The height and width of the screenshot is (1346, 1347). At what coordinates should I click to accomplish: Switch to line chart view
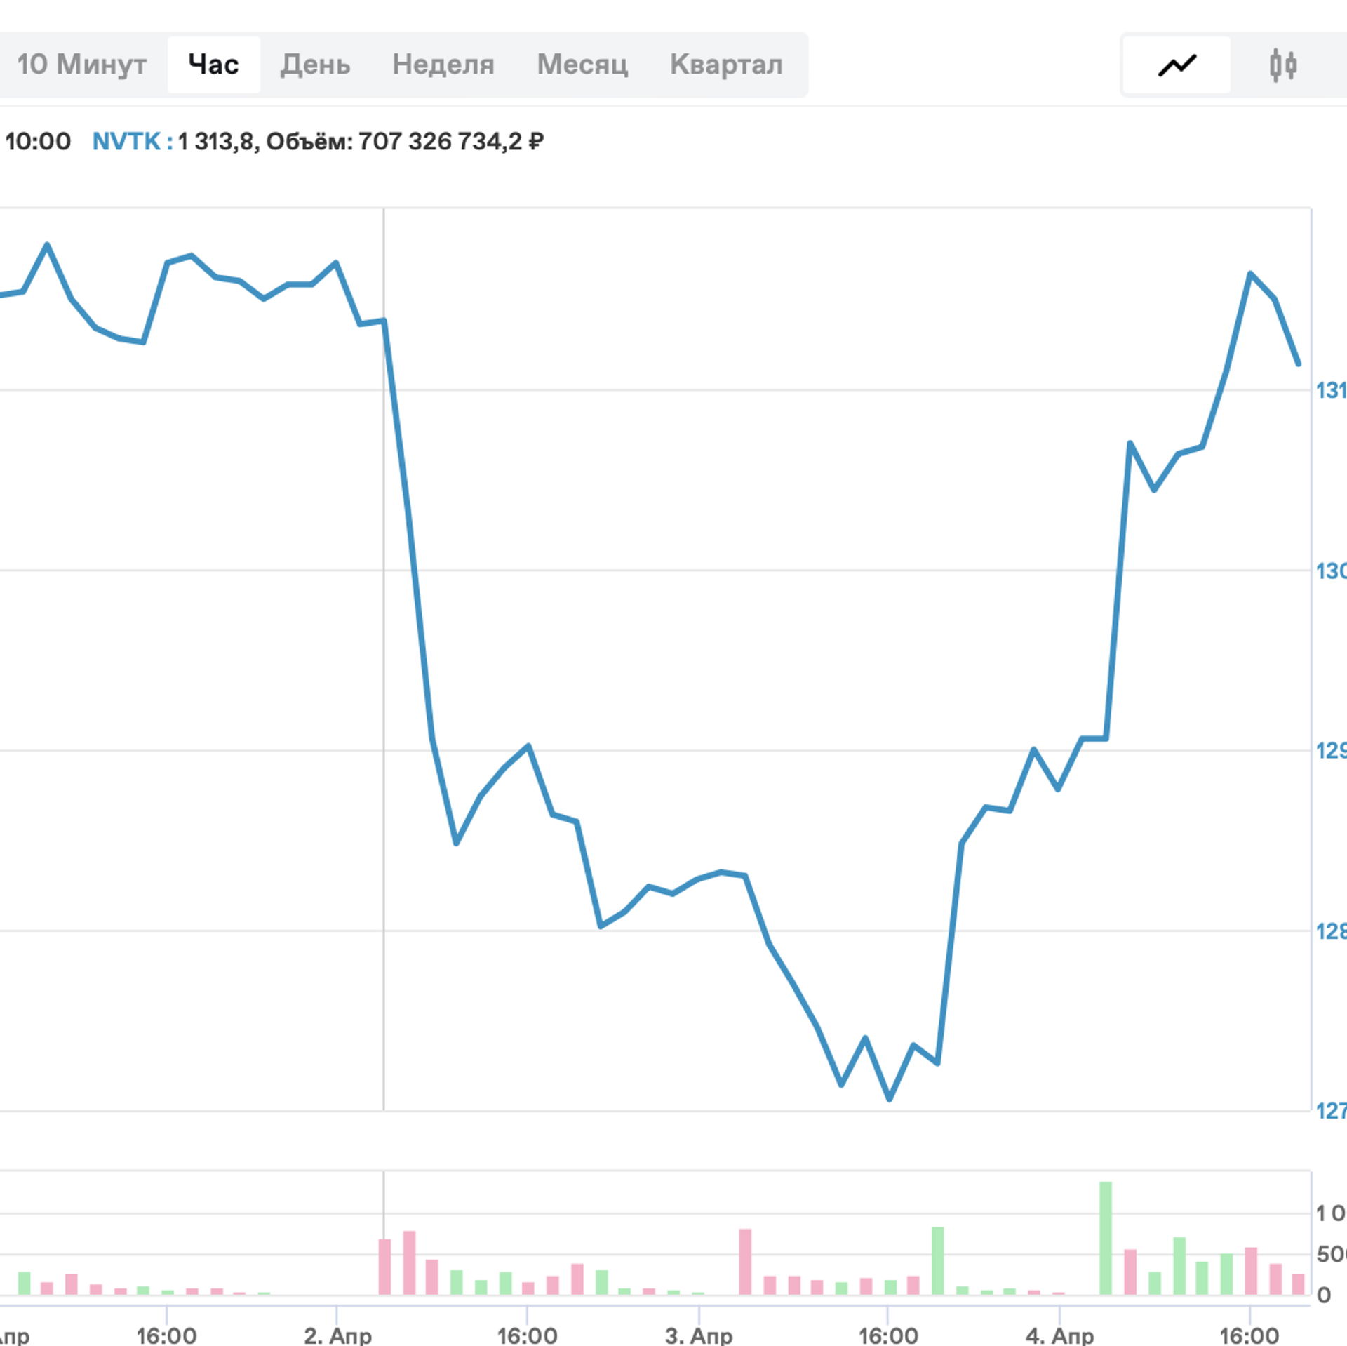[1177, 65]
